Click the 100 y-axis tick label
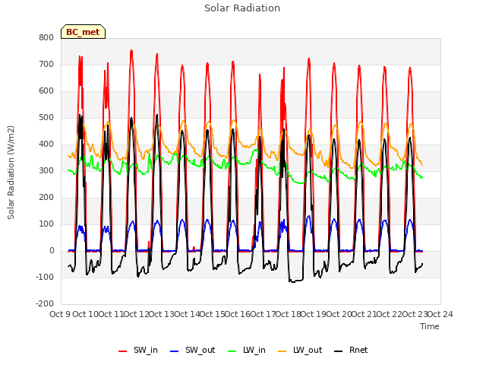This screenshot has width=486, height=365. pos(46,224)
